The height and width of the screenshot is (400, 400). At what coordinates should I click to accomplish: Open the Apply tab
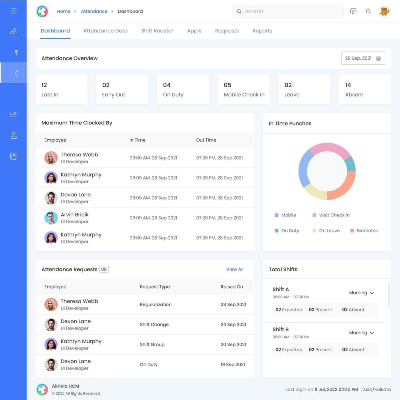pyautogui.click(x=194, y=31)
